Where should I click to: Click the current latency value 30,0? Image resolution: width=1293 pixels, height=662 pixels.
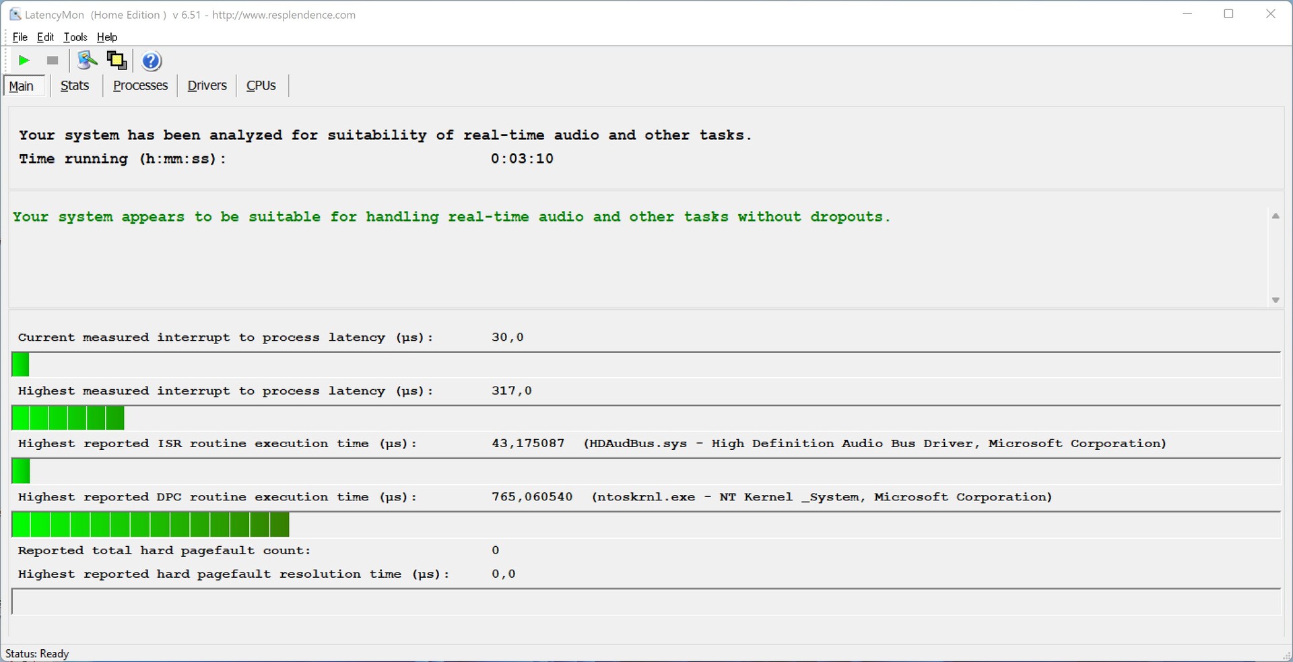tap(508, 337)
